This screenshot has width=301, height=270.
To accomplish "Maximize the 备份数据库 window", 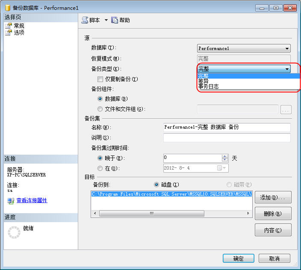I will pos(276,8).
